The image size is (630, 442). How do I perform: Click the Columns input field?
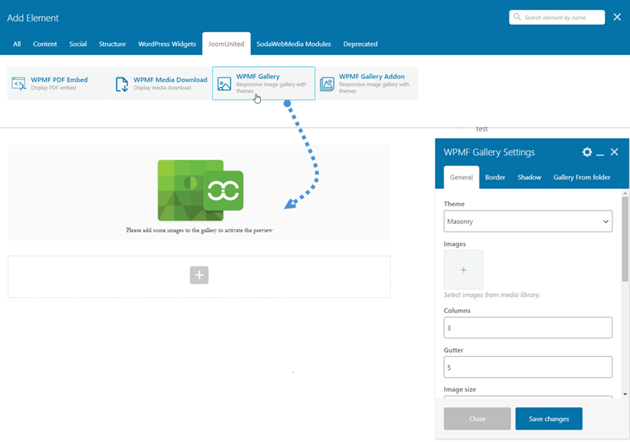point(527,328)
